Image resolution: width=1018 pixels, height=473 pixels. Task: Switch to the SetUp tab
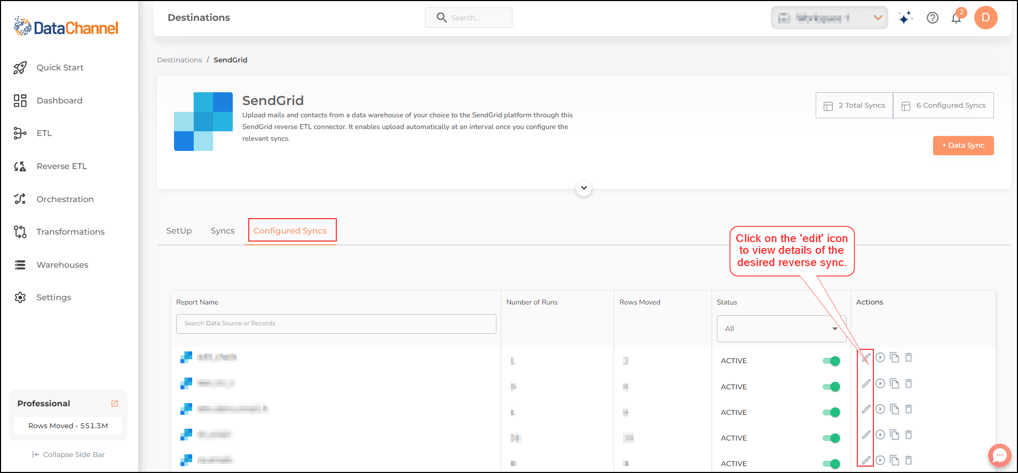click(x=179, y=231)
